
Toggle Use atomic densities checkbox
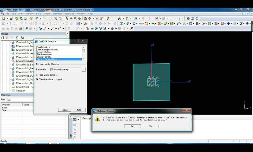tap(37, 75)
